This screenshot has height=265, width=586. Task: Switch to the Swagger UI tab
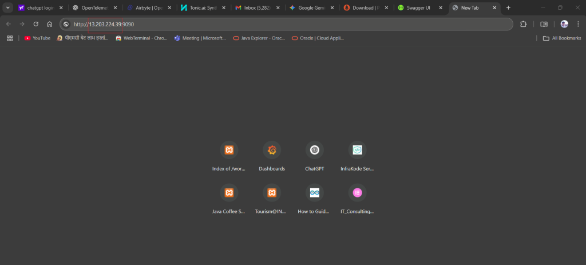(419, 8)
